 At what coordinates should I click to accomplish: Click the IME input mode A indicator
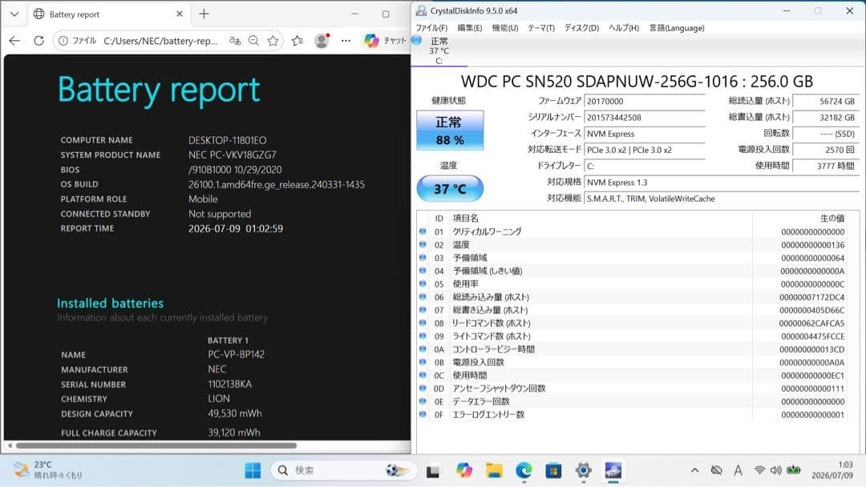(738, 470)
